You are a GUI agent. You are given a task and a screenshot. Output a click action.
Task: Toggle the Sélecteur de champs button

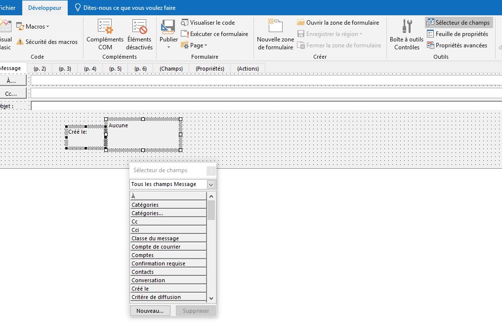tap(459, 23)
